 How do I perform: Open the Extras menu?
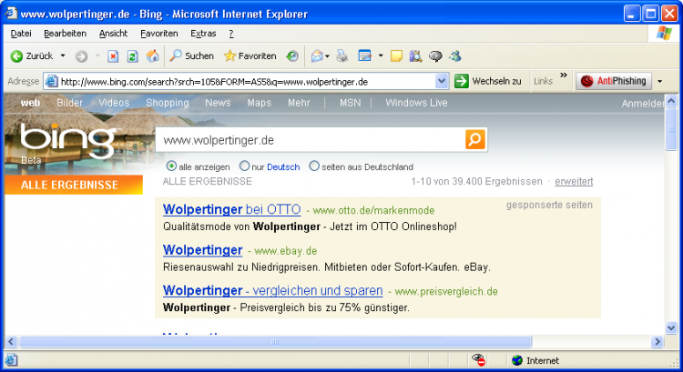(203, 33)
